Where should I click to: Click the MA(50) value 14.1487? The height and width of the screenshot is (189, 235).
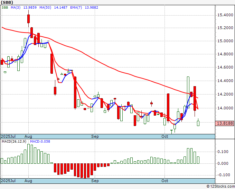click(x=61, y=8)
